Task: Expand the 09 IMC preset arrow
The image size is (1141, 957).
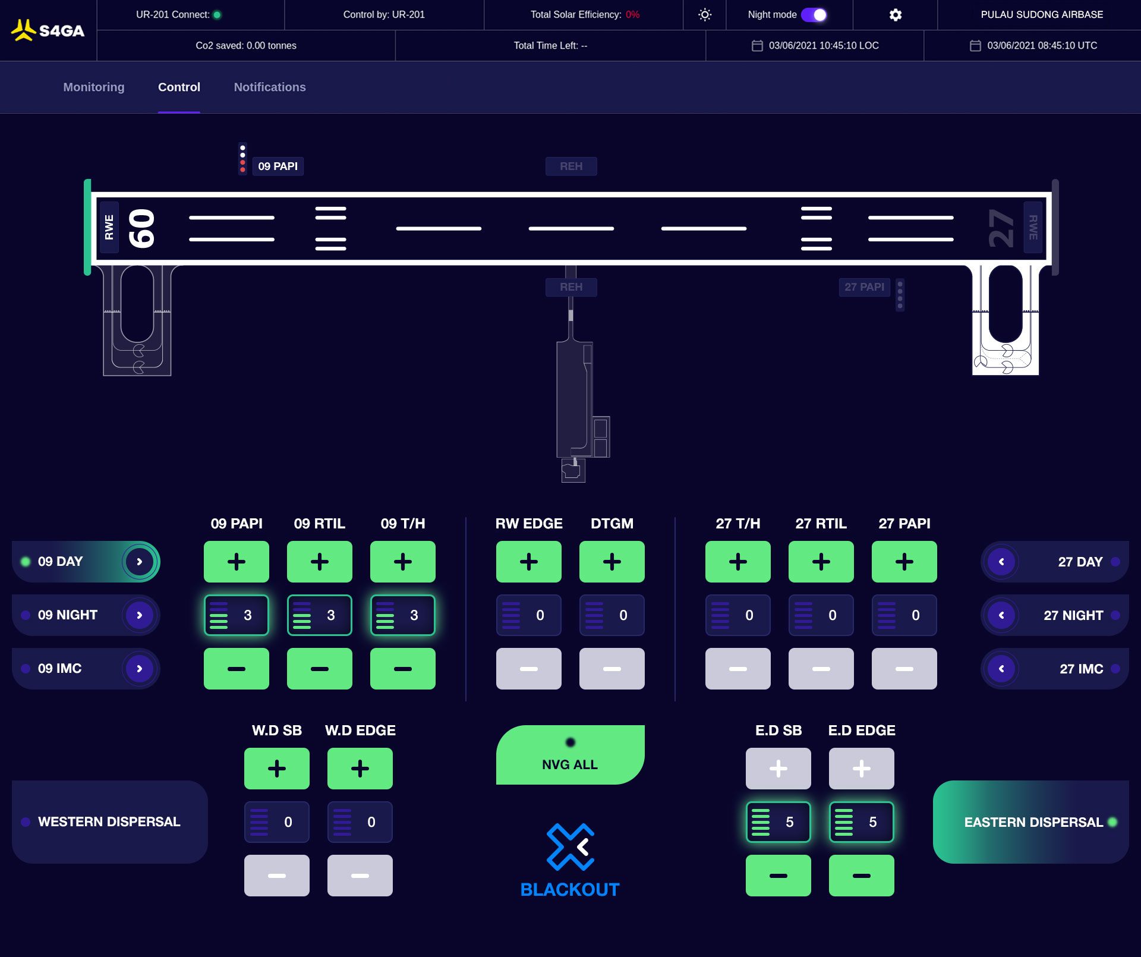Action: pos(139,669)
